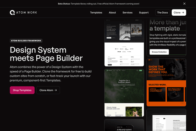Click the Clone button in header
The width and height of the screenshot is (196, 131).
pyautogui.click(x=179, y=12)
